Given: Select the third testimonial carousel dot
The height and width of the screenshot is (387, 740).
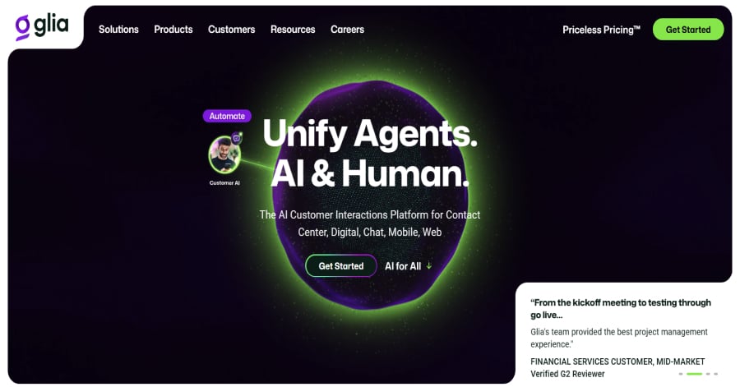Looking at the screenshot, I should pyautogui.click(x=708, y=374).
